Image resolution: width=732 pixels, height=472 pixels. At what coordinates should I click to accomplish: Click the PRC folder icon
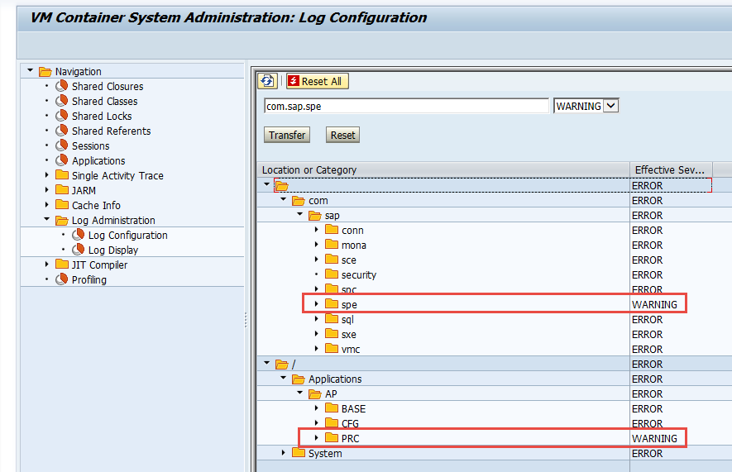tap(332, 437)
